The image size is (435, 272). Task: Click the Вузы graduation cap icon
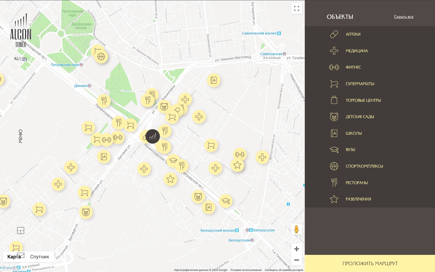[x=334, y=150]
